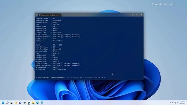Open the taskbar clock and date
Image resolution: width=187 pixels, height=105 pixels.
[x=183, y=103]
